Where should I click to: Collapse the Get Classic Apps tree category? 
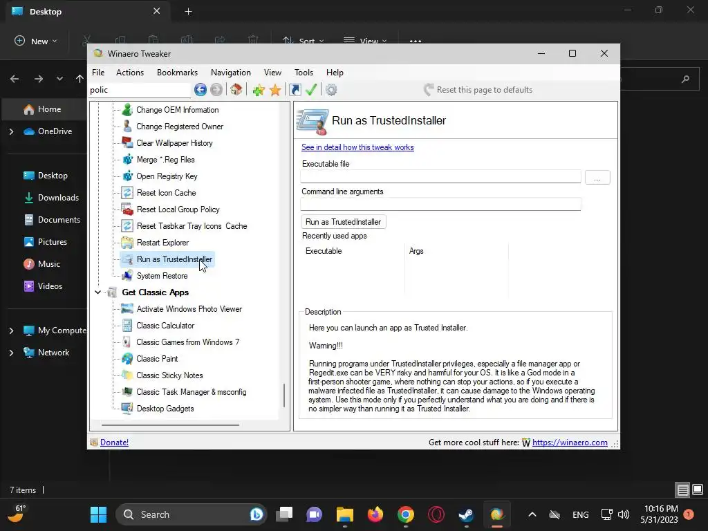coord(97,292)
